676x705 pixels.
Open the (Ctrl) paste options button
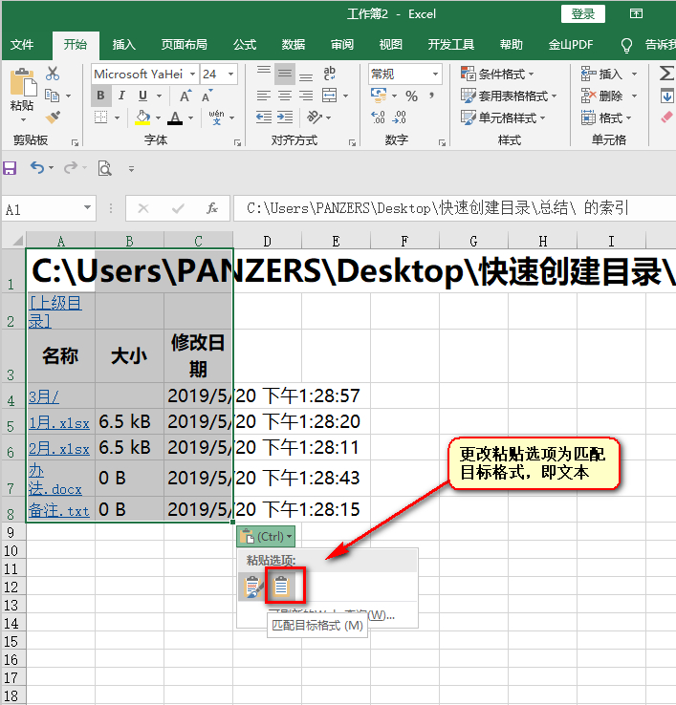[x=266, y=537]
